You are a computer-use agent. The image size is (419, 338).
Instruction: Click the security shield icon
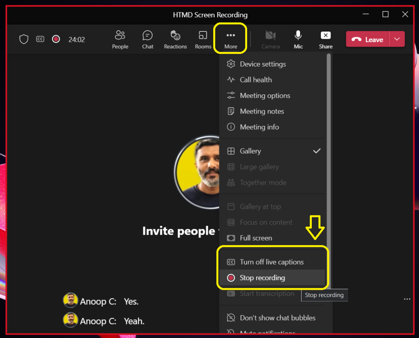[x=23, y=39]
